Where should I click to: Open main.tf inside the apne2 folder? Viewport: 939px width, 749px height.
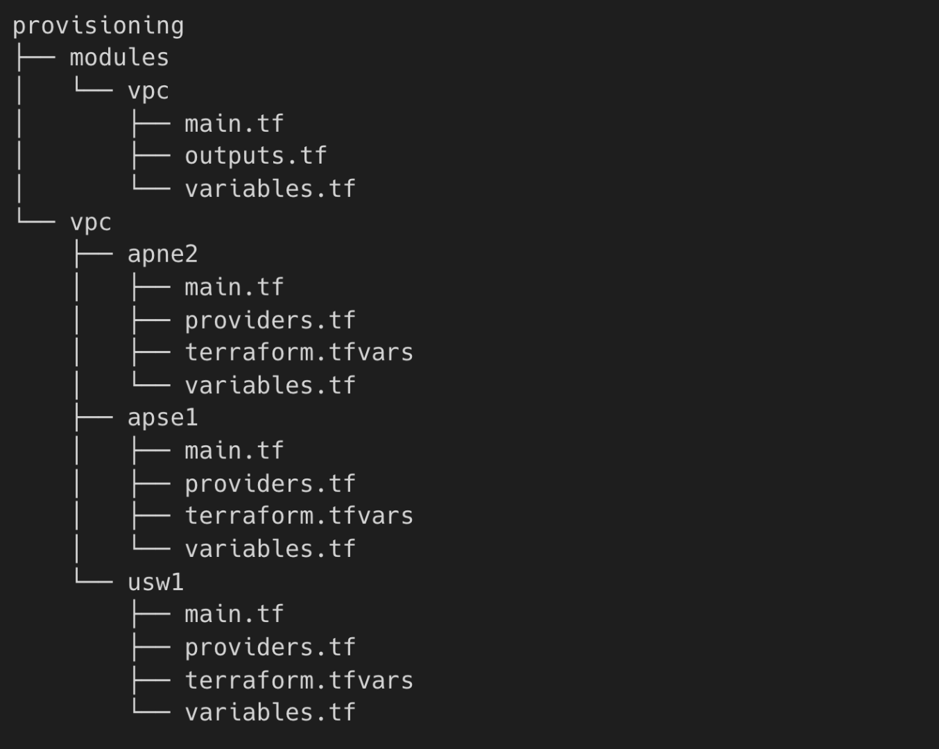(234, 287)
